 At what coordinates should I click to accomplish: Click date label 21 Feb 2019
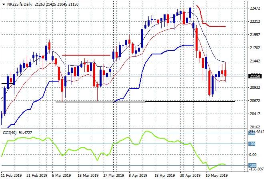[x=37, y=176]
